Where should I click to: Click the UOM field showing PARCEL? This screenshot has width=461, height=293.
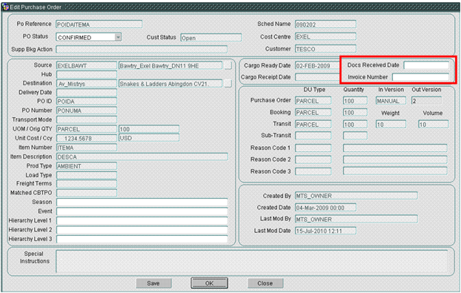point(87,129)
